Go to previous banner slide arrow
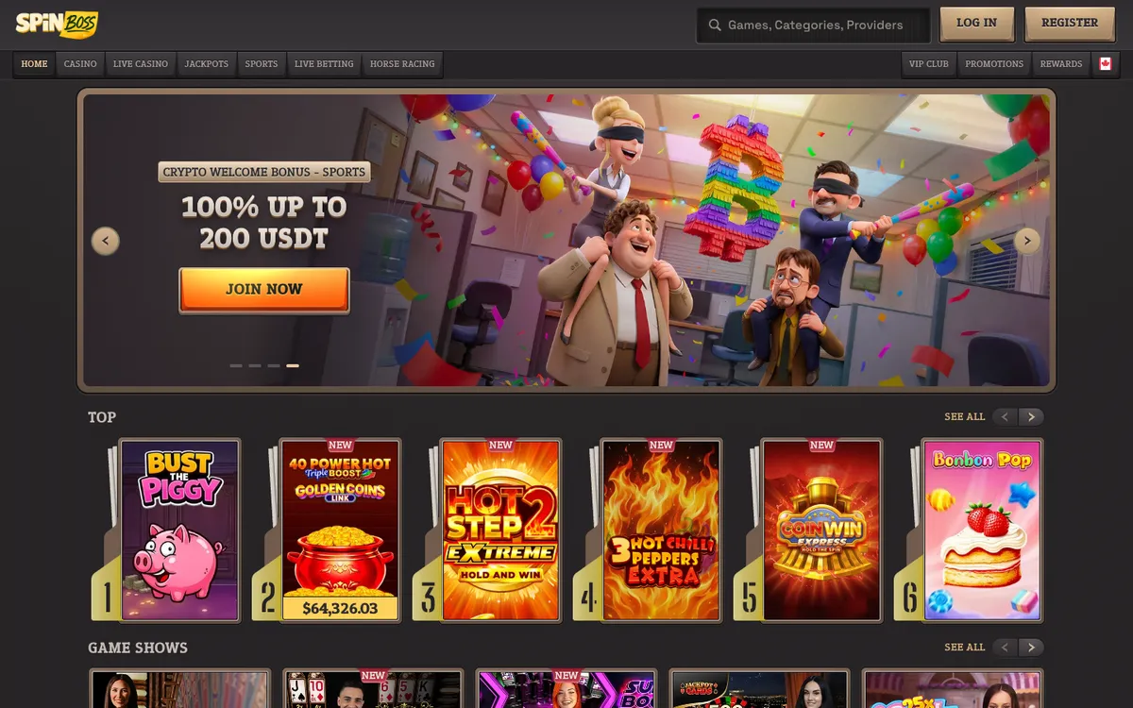This screenshot has width=1133, height=708. tap(106, 241)
